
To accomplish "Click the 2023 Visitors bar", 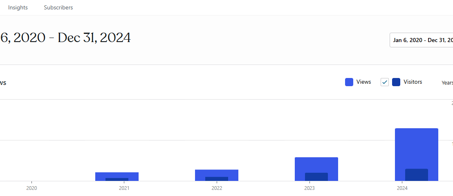I will [316, 177].
